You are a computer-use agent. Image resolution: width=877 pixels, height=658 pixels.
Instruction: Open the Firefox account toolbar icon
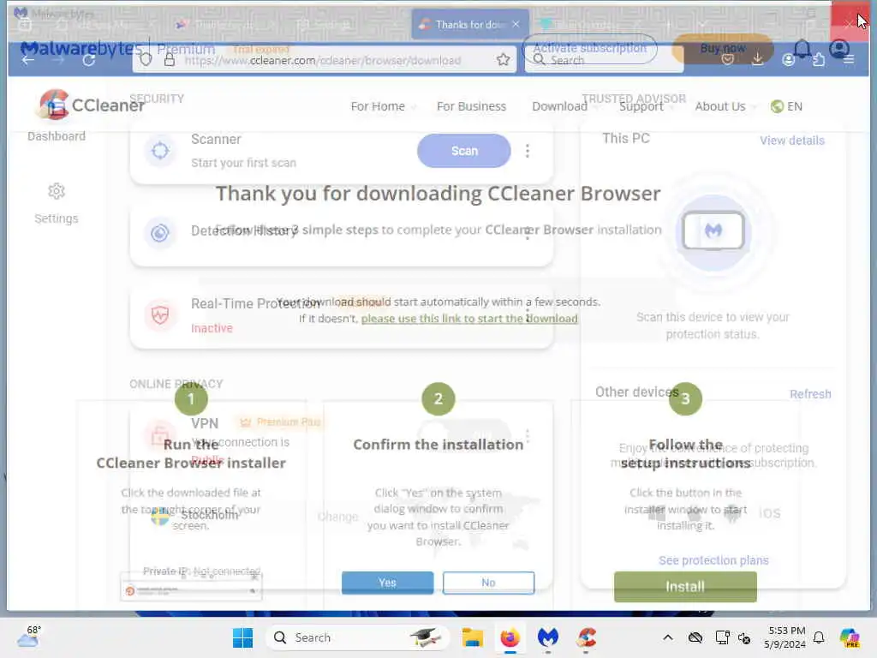[788, 59]
